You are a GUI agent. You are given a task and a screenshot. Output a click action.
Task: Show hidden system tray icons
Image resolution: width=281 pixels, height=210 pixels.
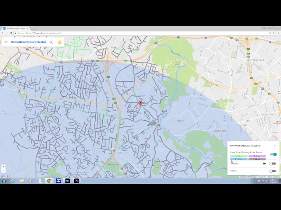click(x=256, y=181)
